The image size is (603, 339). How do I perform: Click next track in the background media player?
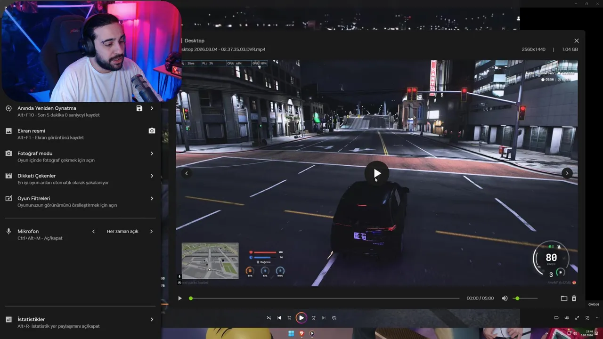click(x=324, y=318)
